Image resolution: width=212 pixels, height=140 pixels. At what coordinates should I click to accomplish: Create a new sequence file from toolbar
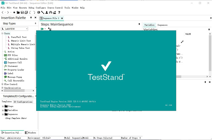14,12
